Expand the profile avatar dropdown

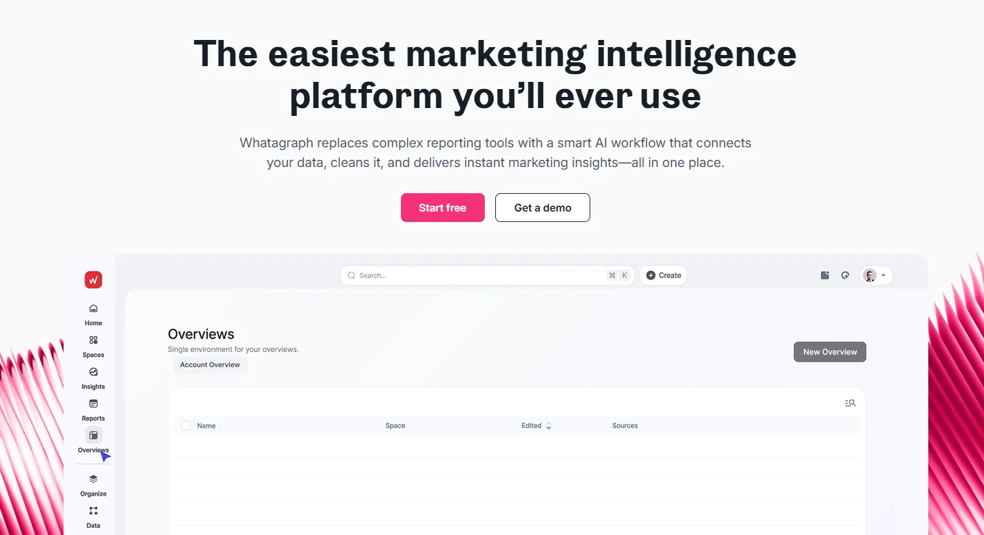click(x=884, y=275)
